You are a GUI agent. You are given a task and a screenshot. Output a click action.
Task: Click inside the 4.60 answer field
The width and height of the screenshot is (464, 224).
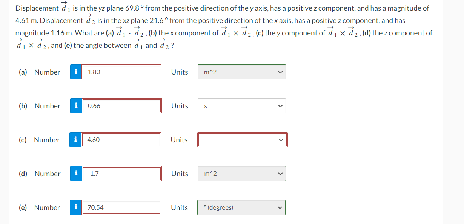point(121,140)
